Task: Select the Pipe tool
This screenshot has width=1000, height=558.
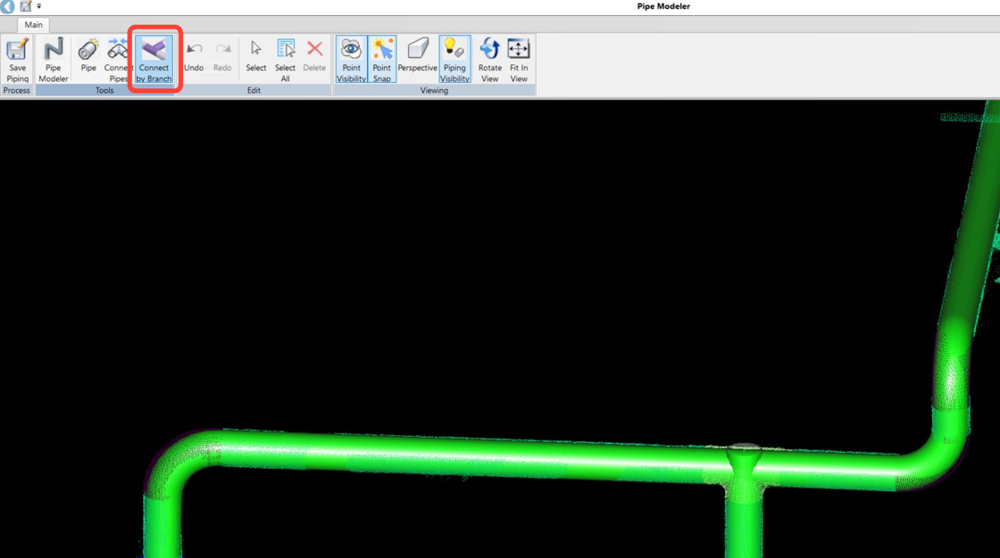Action: [88, 56]
